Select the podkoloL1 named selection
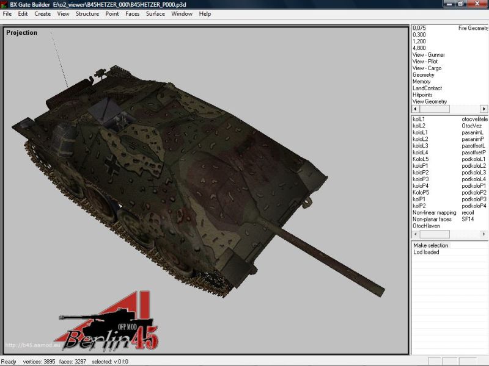Screen dimensions: 489x366 pyautogui.click(x=474, y=159)
